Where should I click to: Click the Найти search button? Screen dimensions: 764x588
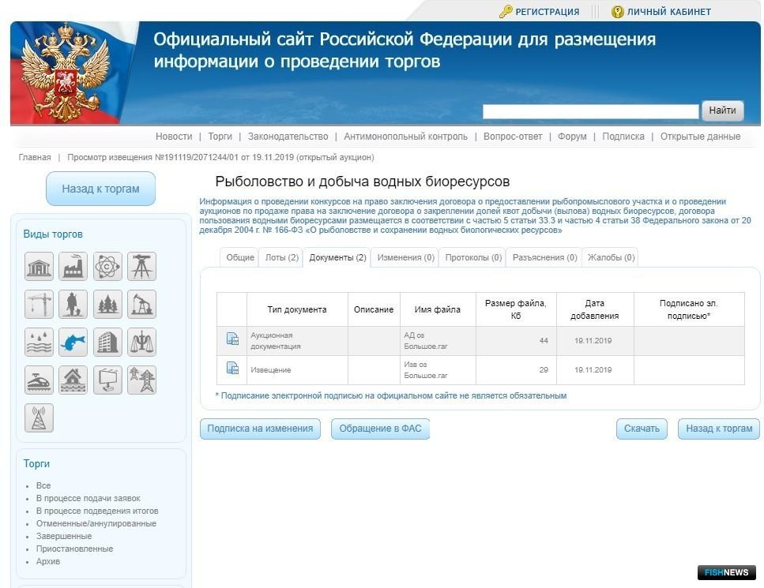[x=723, y=110]
